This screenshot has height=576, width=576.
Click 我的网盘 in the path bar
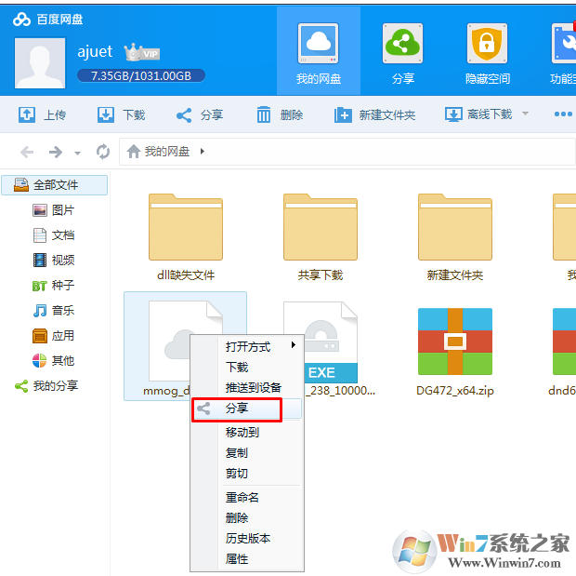click(x=167, y=152)
